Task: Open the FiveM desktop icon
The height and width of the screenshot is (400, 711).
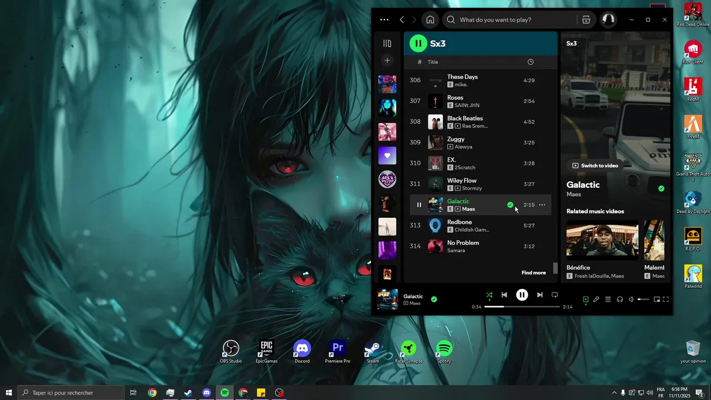Action: point(693,127)
